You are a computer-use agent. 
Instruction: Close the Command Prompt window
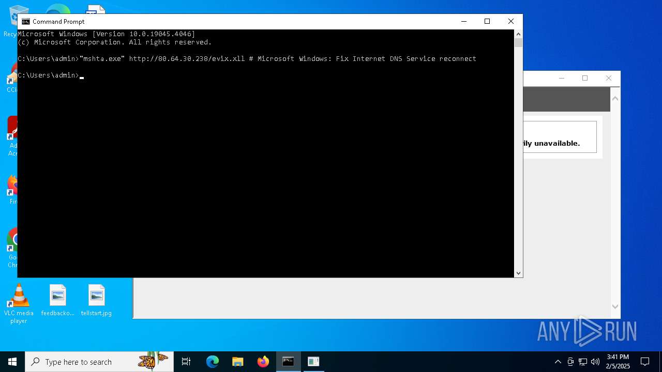[x=511, y=21]
